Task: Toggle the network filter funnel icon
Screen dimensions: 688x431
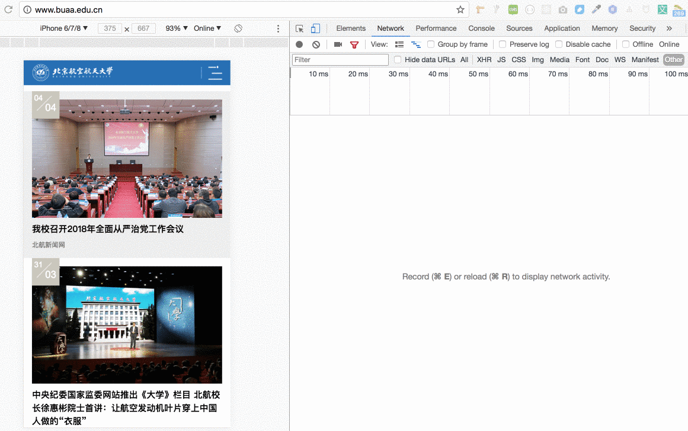Action: click(354, 44)
